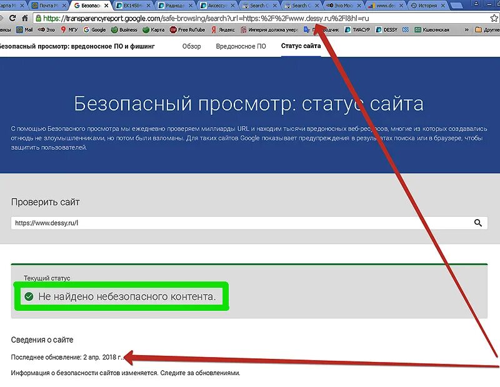This screenshot has width=500, height=387.
Task: Open the DESSY bookmark
Action: click(386, 29)
